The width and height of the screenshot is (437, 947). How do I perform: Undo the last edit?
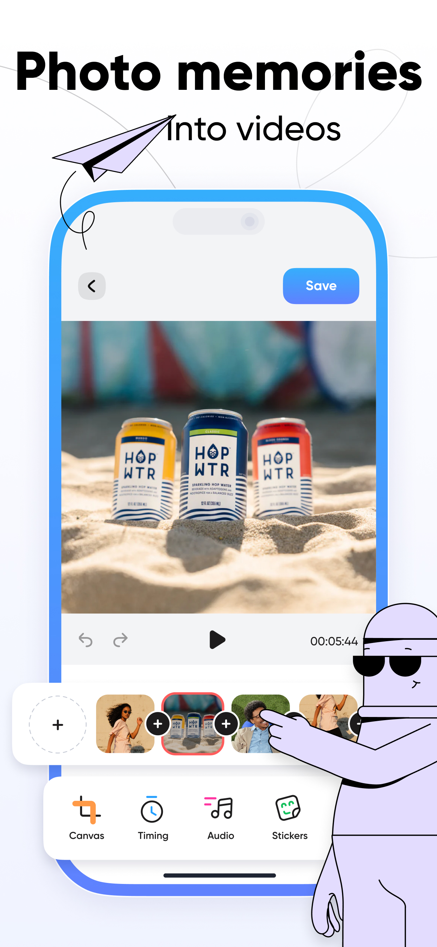(85, 640)
